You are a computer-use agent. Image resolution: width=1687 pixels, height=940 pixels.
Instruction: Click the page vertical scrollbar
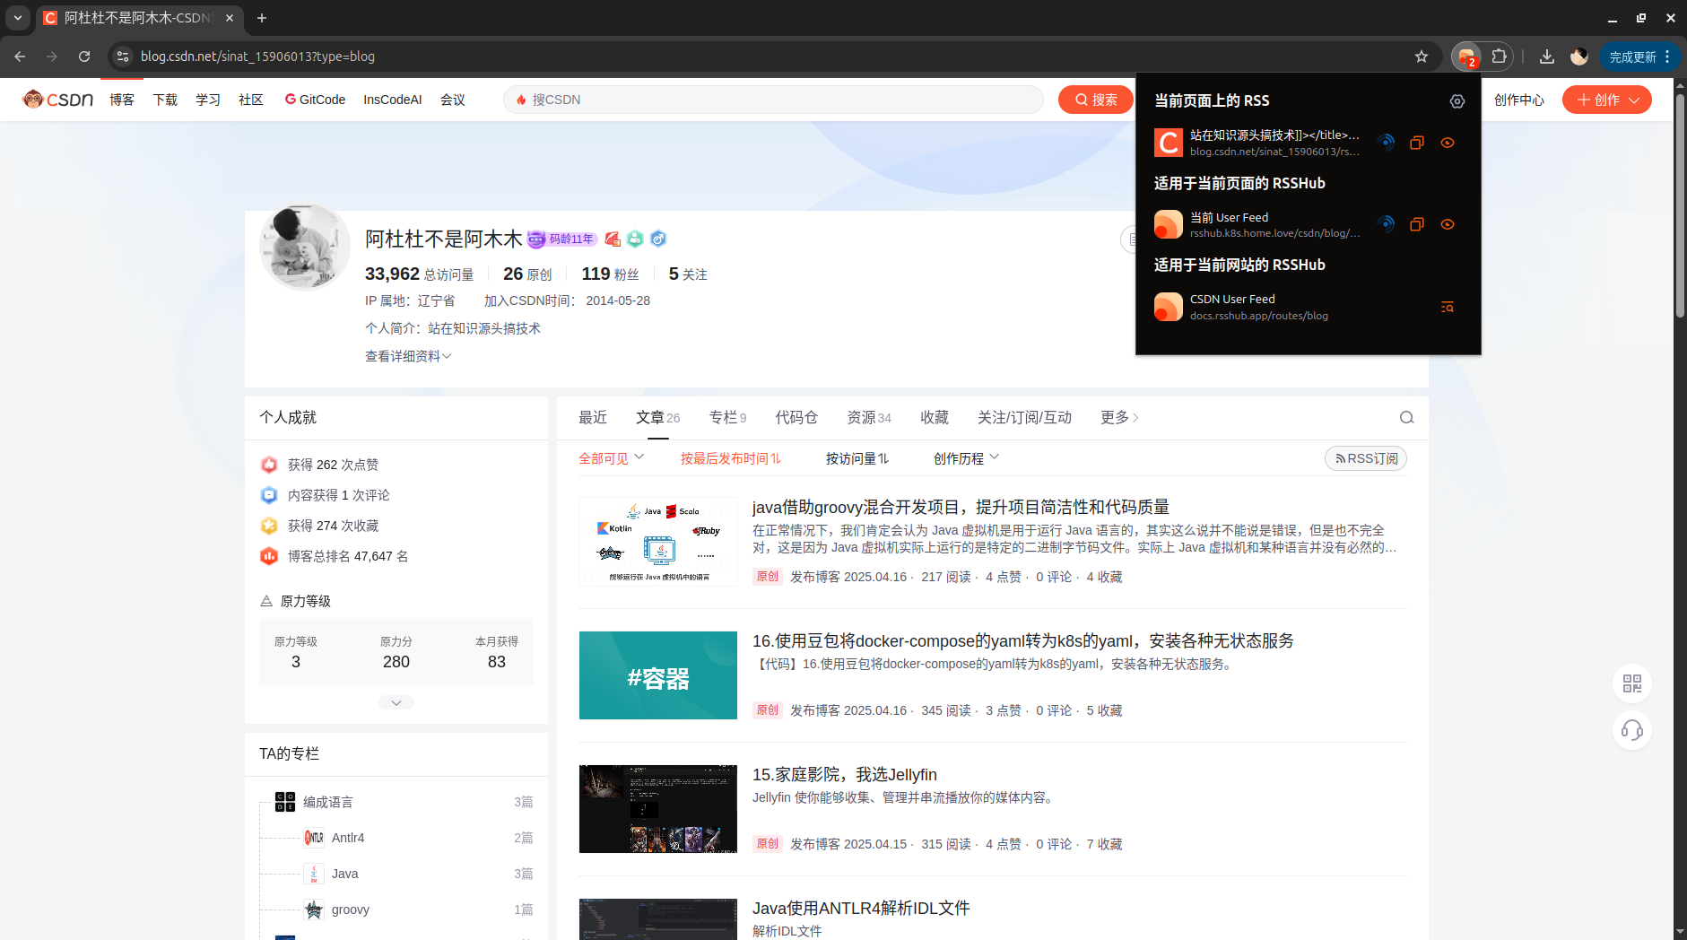click(1680, 206)
